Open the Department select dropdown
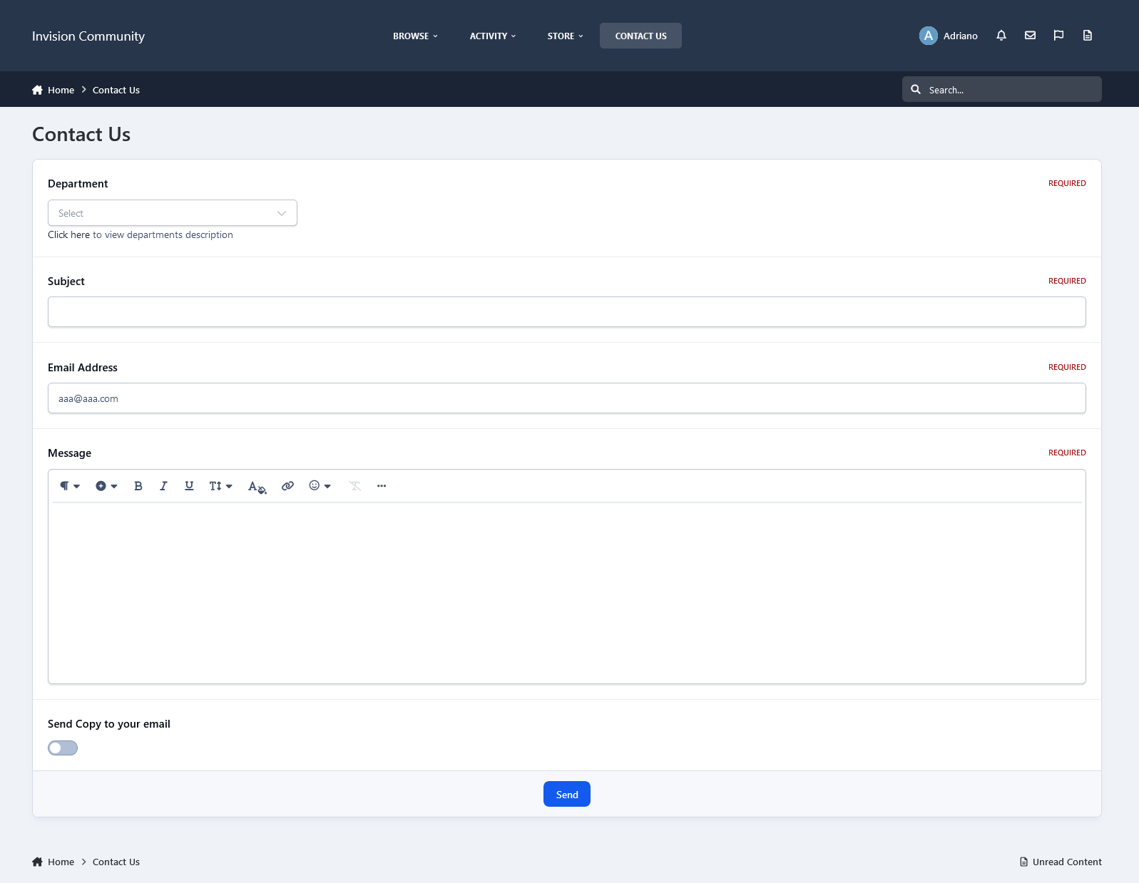 [x=172, y=213]
